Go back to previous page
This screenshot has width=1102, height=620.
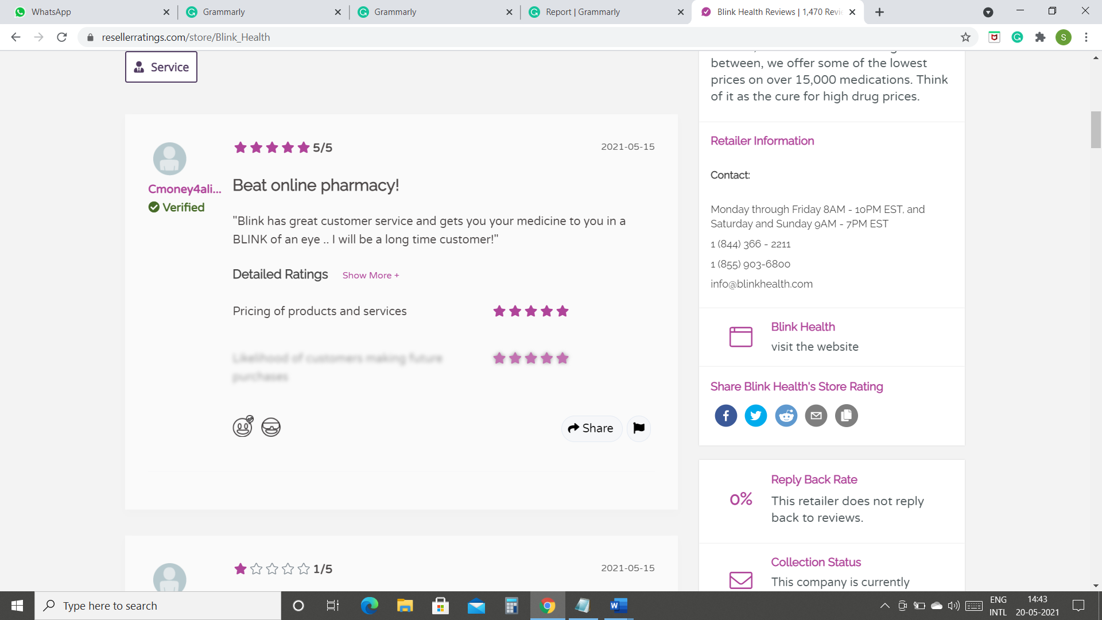[15, 37]
